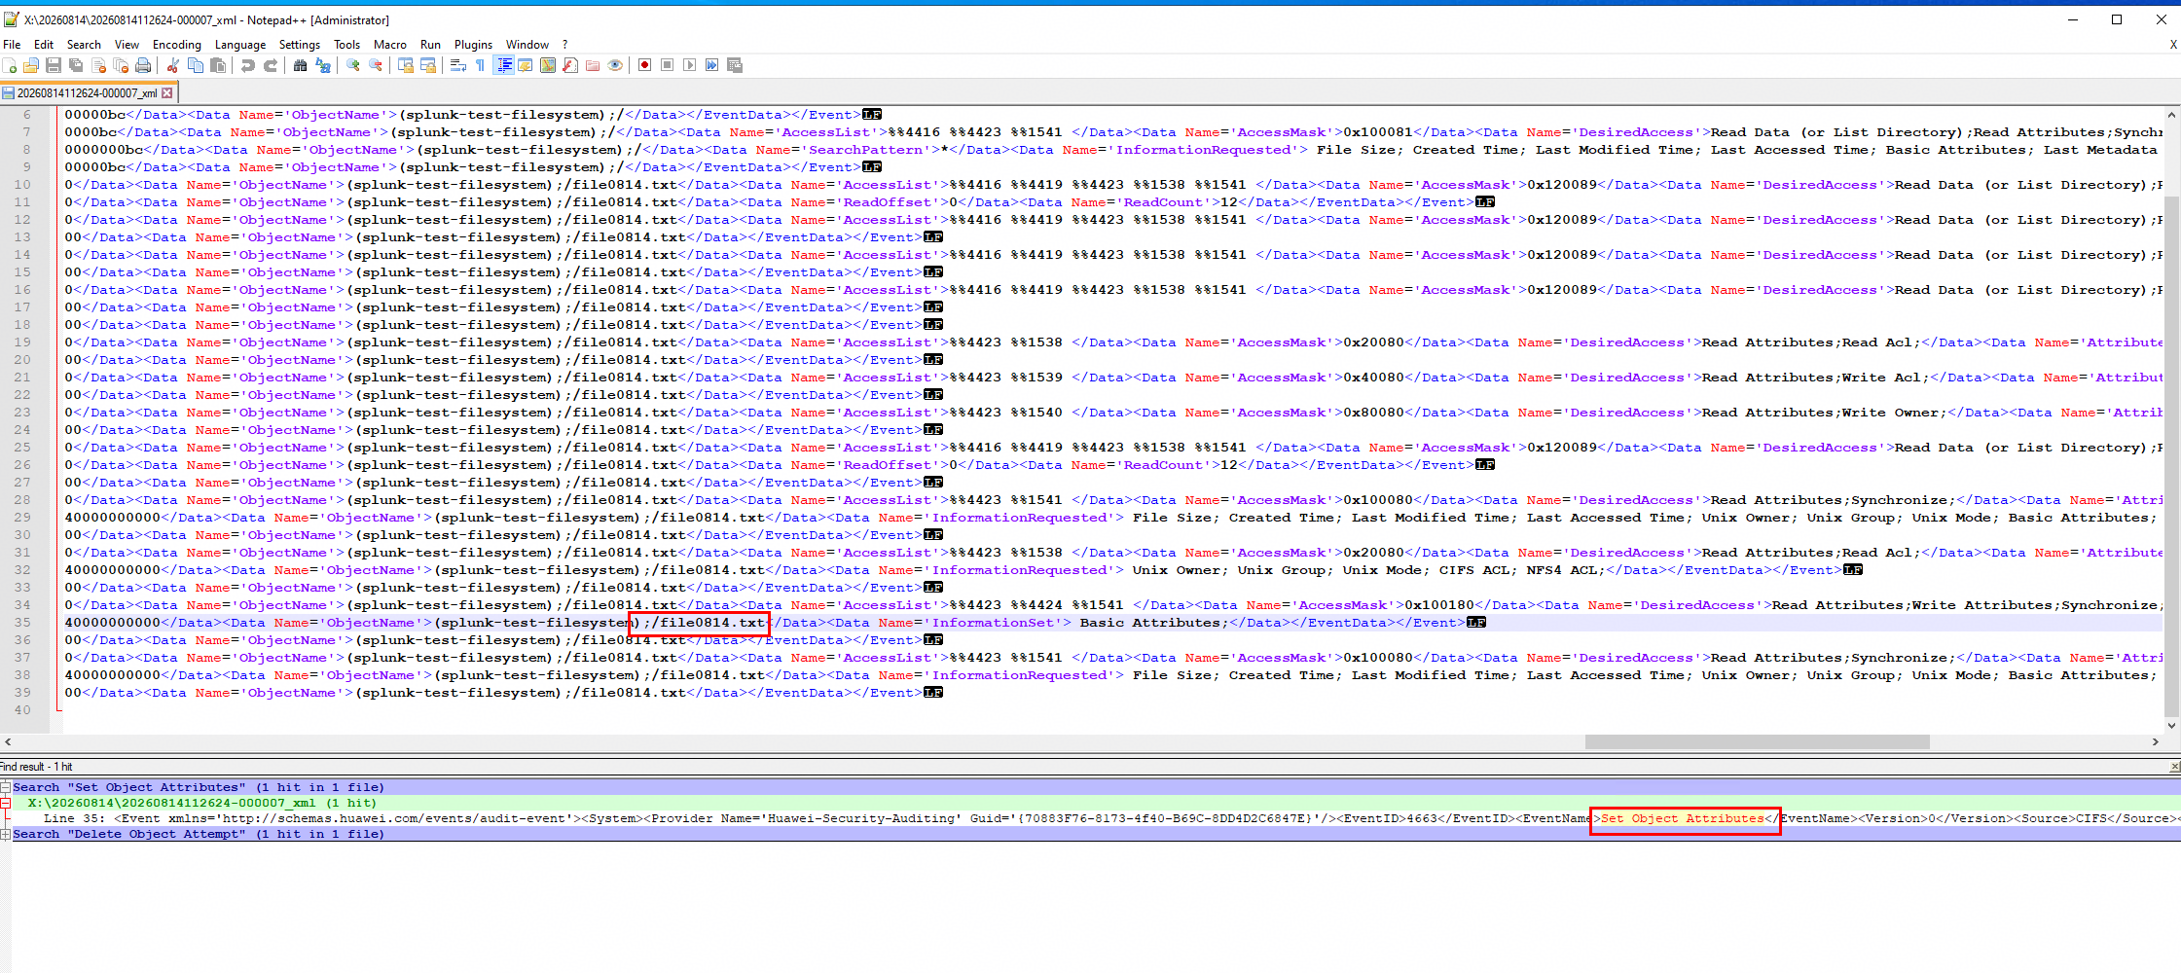Click the scroll right arrow of the editor
2181x973 pixels.
click(x=2156, y=741)
